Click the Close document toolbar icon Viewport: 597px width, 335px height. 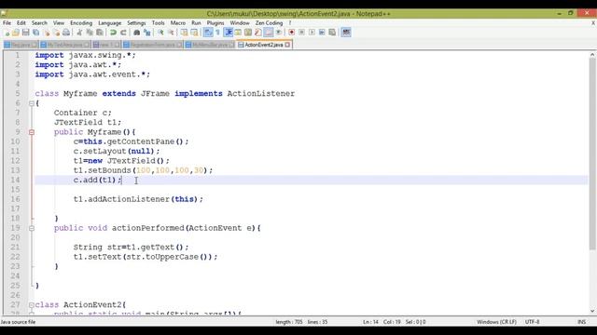(46, 33)
